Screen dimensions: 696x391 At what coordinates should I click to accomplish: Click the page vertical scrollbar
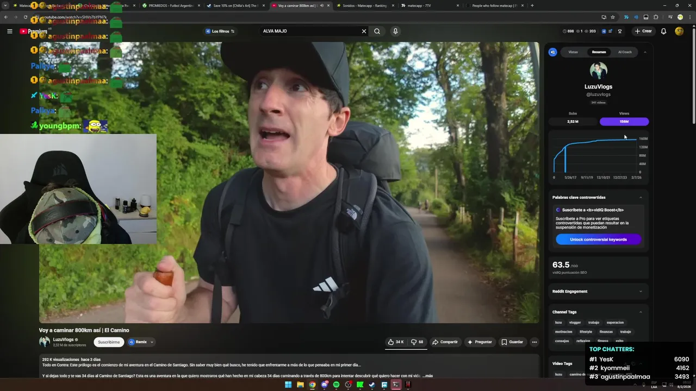pyautogui.click(x=693, y=76)
